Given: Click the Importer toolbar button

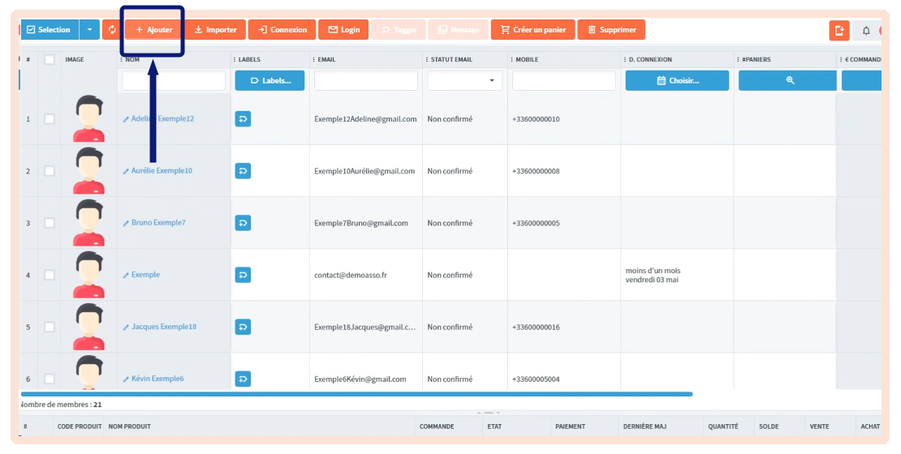Looking at the screenshot, I should pos(216,30).
